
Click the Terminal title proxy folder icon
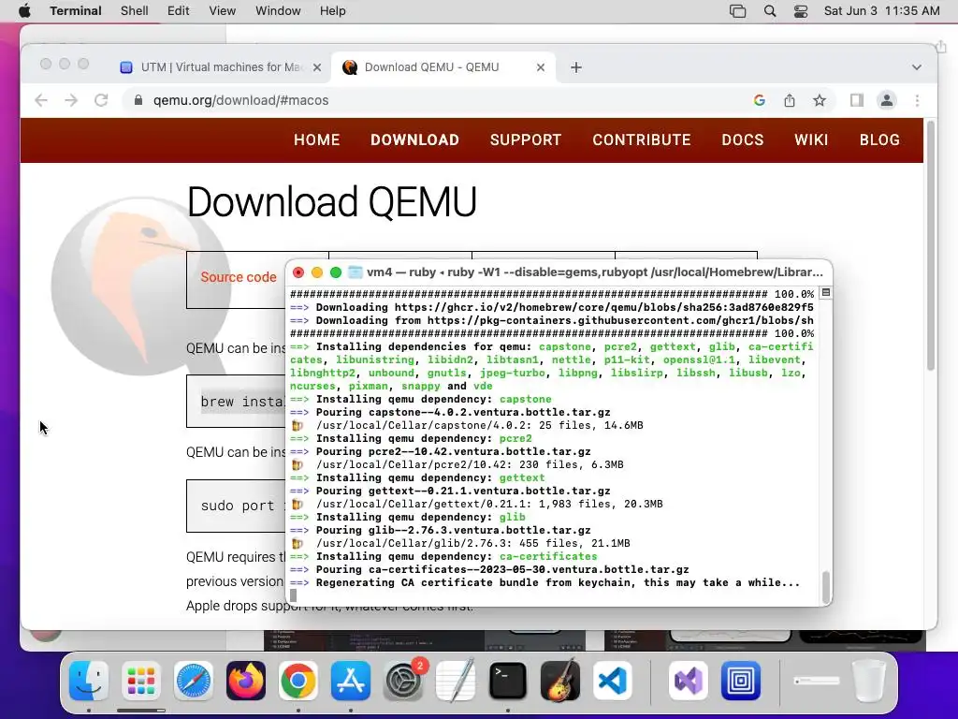pyautogui.click(x=355, y=272)
